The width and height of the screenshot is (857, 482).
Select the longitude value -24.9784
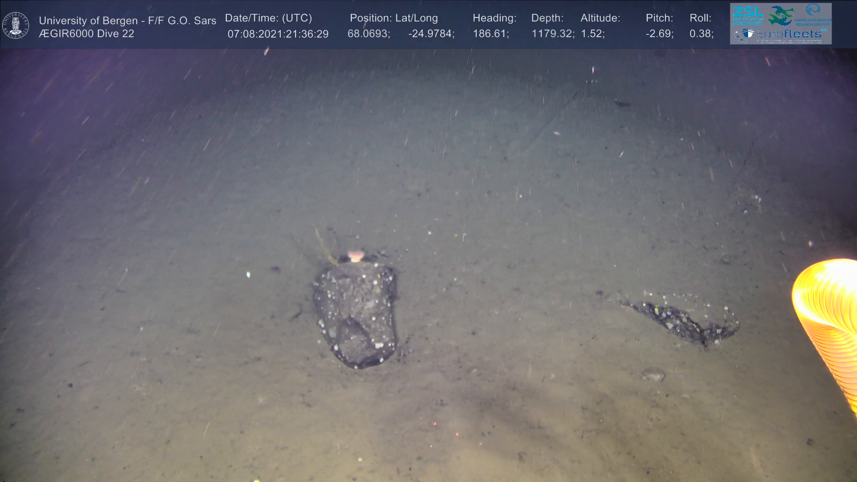(431, 34)
